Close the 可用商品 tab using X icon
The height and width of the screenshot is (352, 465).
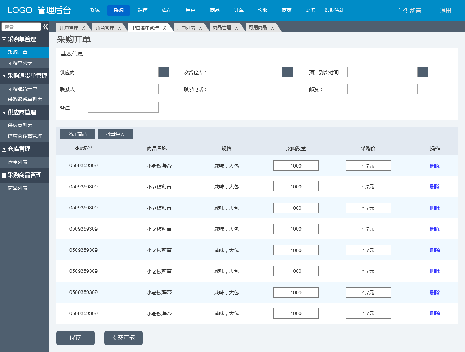tap(272, 28)
